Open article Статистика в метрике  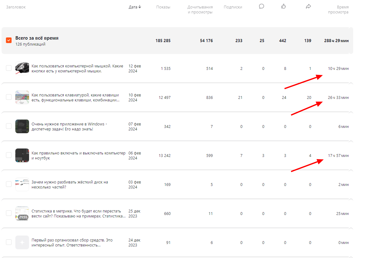pyautogui.click(x=78, y=214)
